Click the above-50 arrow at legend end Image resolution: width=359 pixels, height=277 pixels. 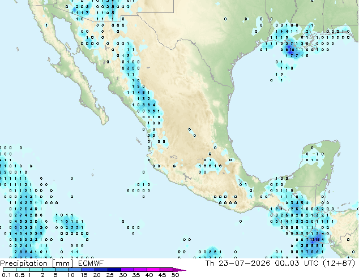(179, 270)
